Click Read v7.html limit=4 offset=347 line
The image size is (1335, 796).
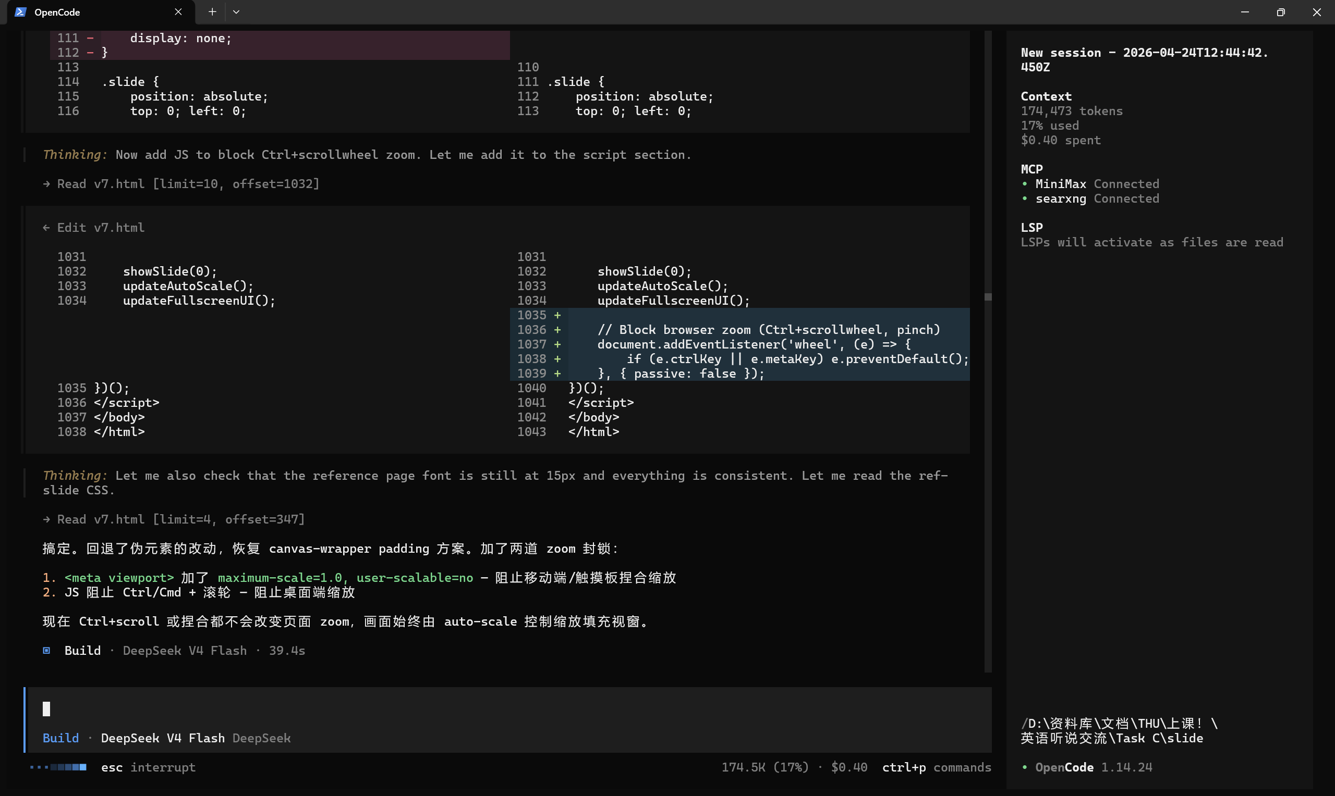tap(173, 519)
